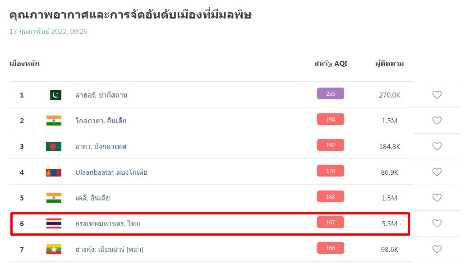Follow Yangon via its heart toggle
The height and width of the screenshot is (265, 465).
[437, 248]
